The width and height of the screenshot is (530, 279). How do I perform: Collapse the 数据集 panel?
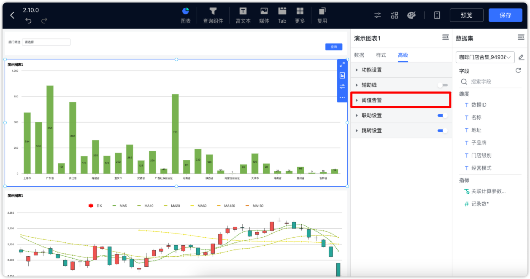point(521,38)
